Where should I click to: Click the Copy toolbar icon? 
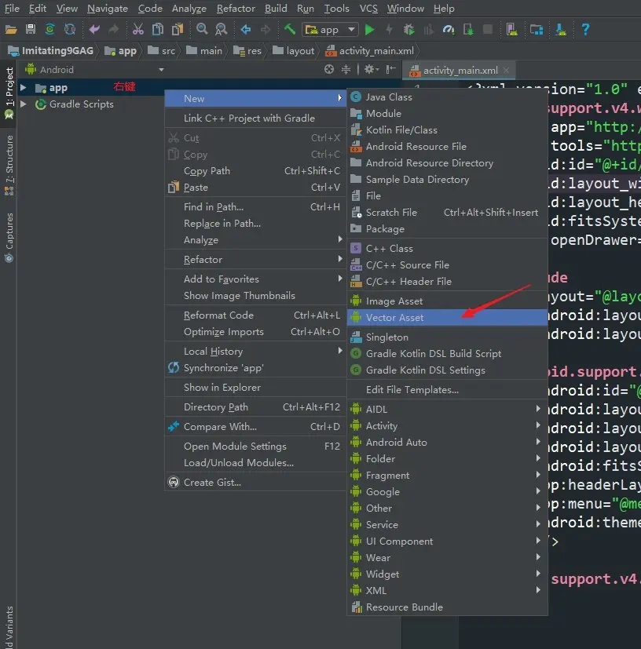coord(157,29)
